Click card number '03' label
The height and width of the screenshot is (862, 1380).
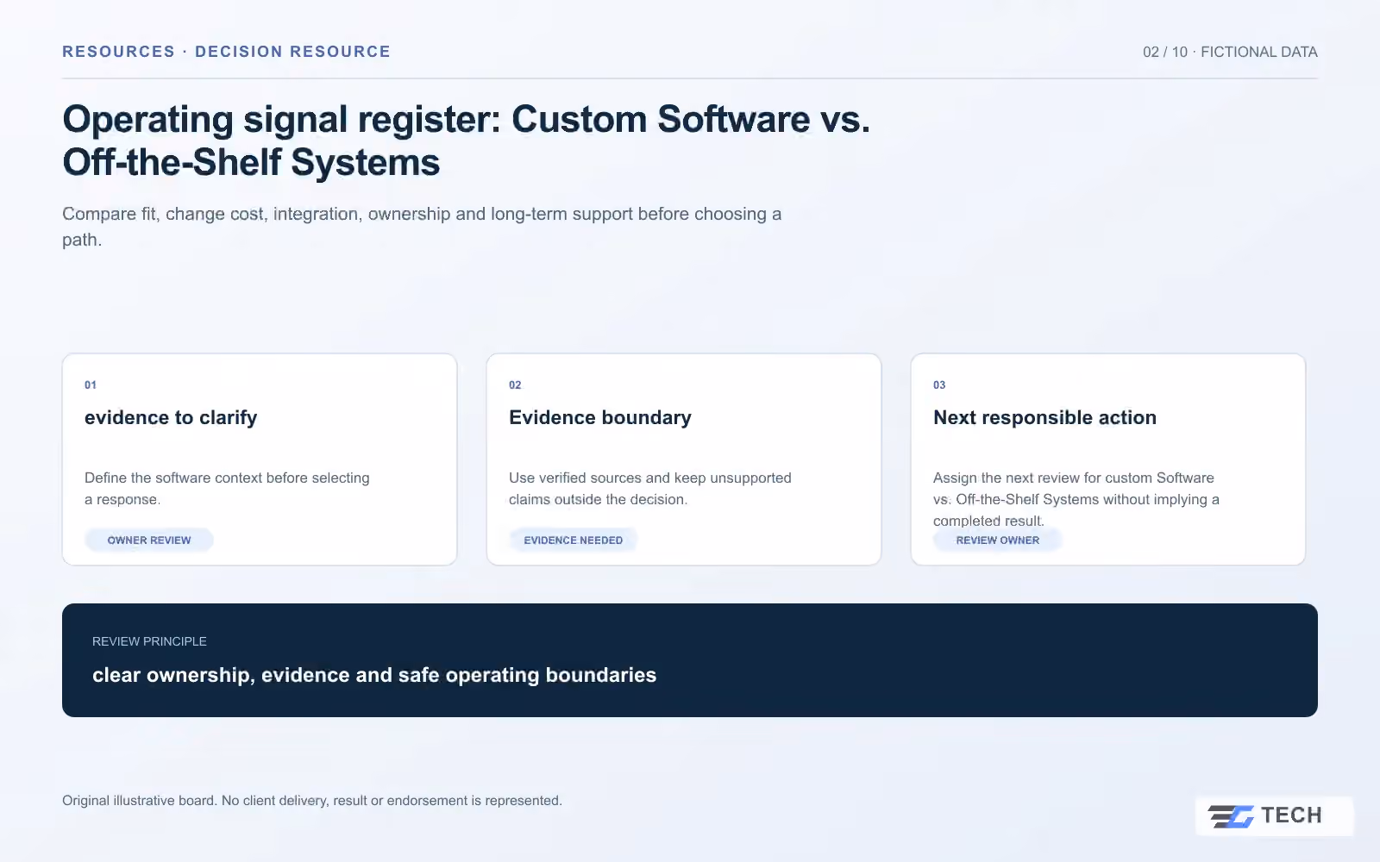point(939,385)
